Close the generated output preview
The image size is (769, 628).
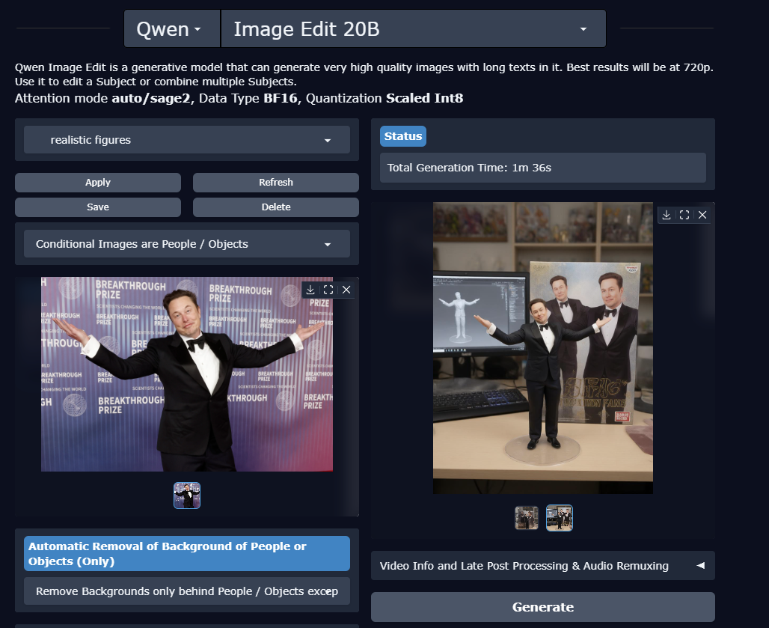702,215
